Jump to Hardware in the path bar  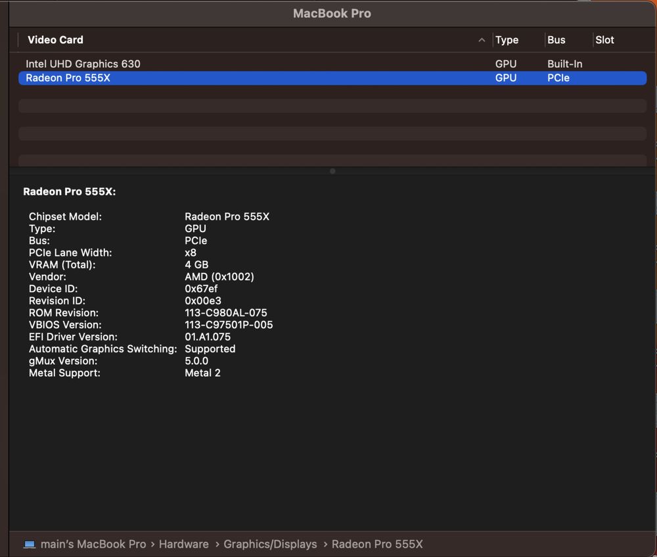click(x=183, y=545)
